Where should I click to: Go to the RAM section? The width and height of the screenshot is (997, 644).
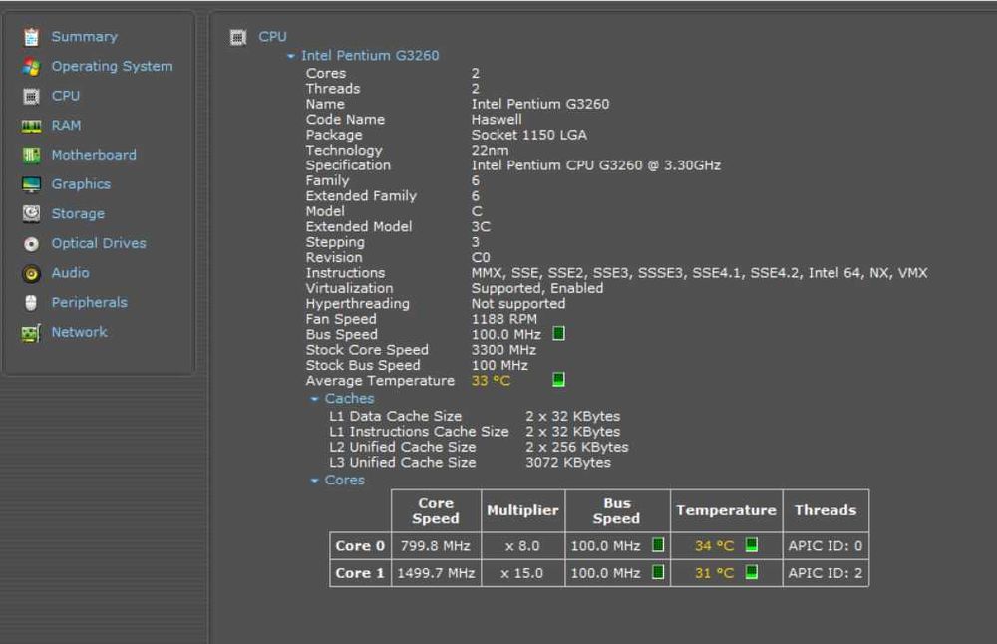(x=66, y=126)
